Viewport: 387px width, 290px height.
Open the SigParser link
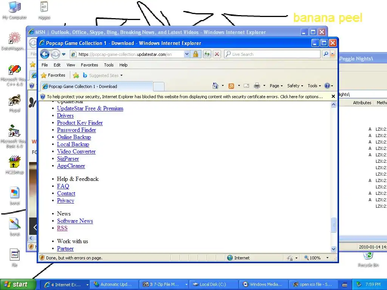click(68, 159)
